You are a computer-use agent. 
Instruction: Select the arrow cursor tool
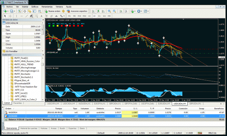tap(5, 16)
